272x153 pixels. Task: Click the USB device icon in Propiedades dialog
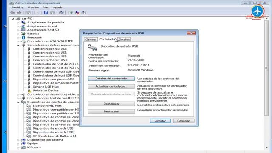click(x=92, y=47)
